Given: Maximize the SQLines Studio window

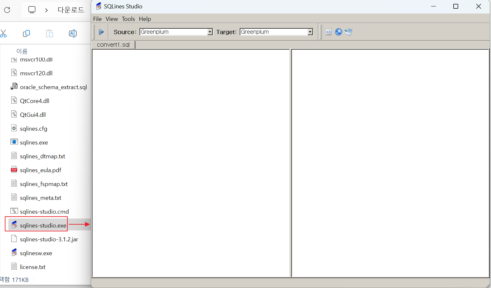Looking at the screenshot, I should coord(456,6).
